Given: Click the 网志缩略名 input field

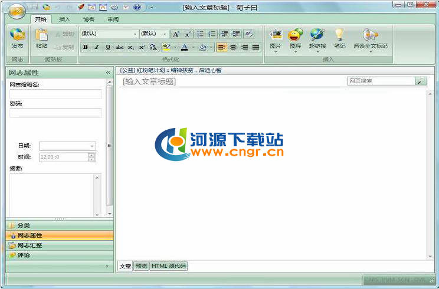Looking at the screenshot, I should pyautogui.click(x=55, y=94).
